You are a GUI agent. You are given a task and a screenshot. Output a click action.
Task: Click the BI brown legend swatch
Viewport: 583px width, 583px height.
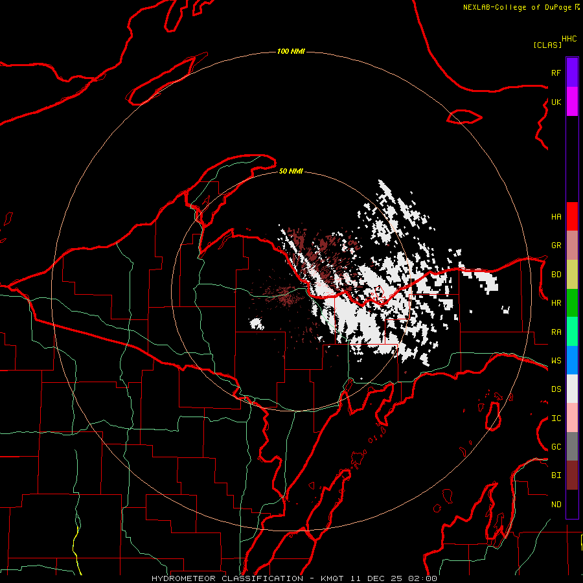(572, 475)
